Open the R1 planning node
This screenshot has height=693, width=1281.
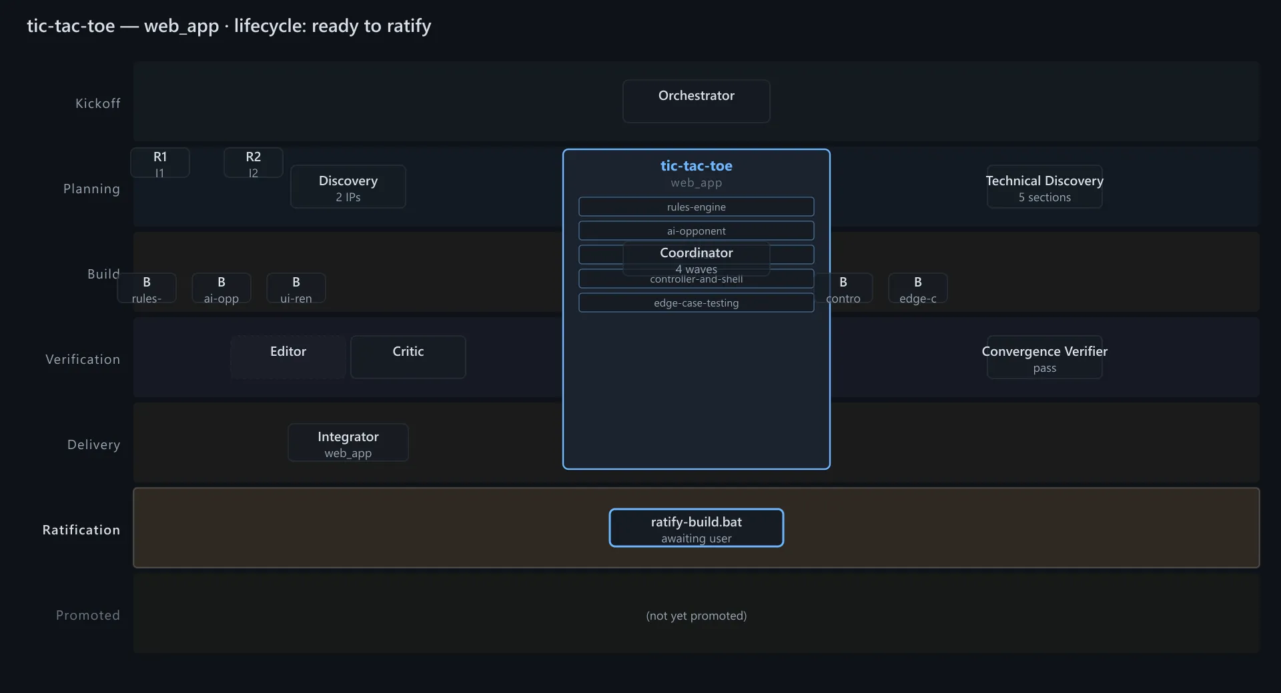click(160, 163)
